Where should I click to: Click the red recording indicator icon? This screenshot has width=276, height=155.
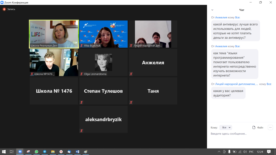[4, 9]
